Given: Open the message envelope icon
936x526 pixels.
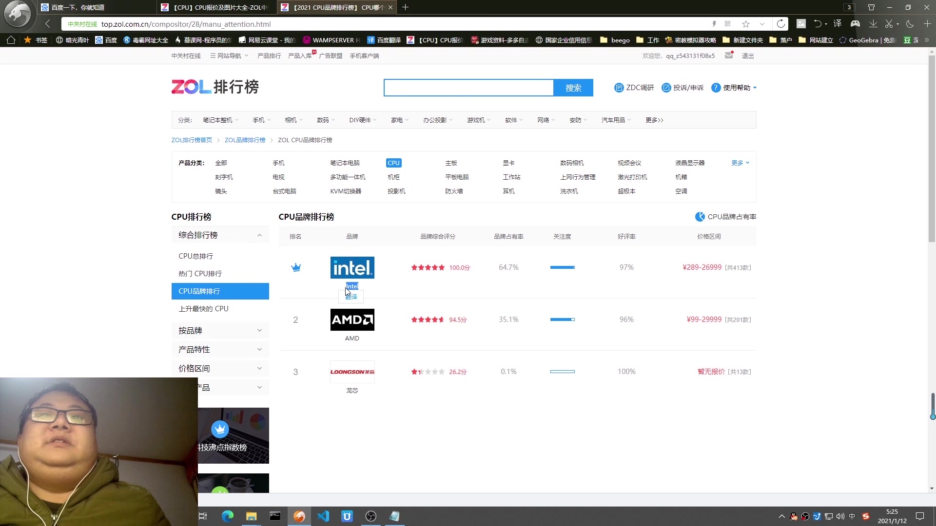Looking at the screenshot, I should coord(729,55).
